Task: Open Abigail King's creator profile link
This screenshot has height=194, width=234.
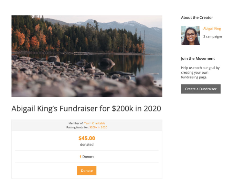Action: pos(212,28)
